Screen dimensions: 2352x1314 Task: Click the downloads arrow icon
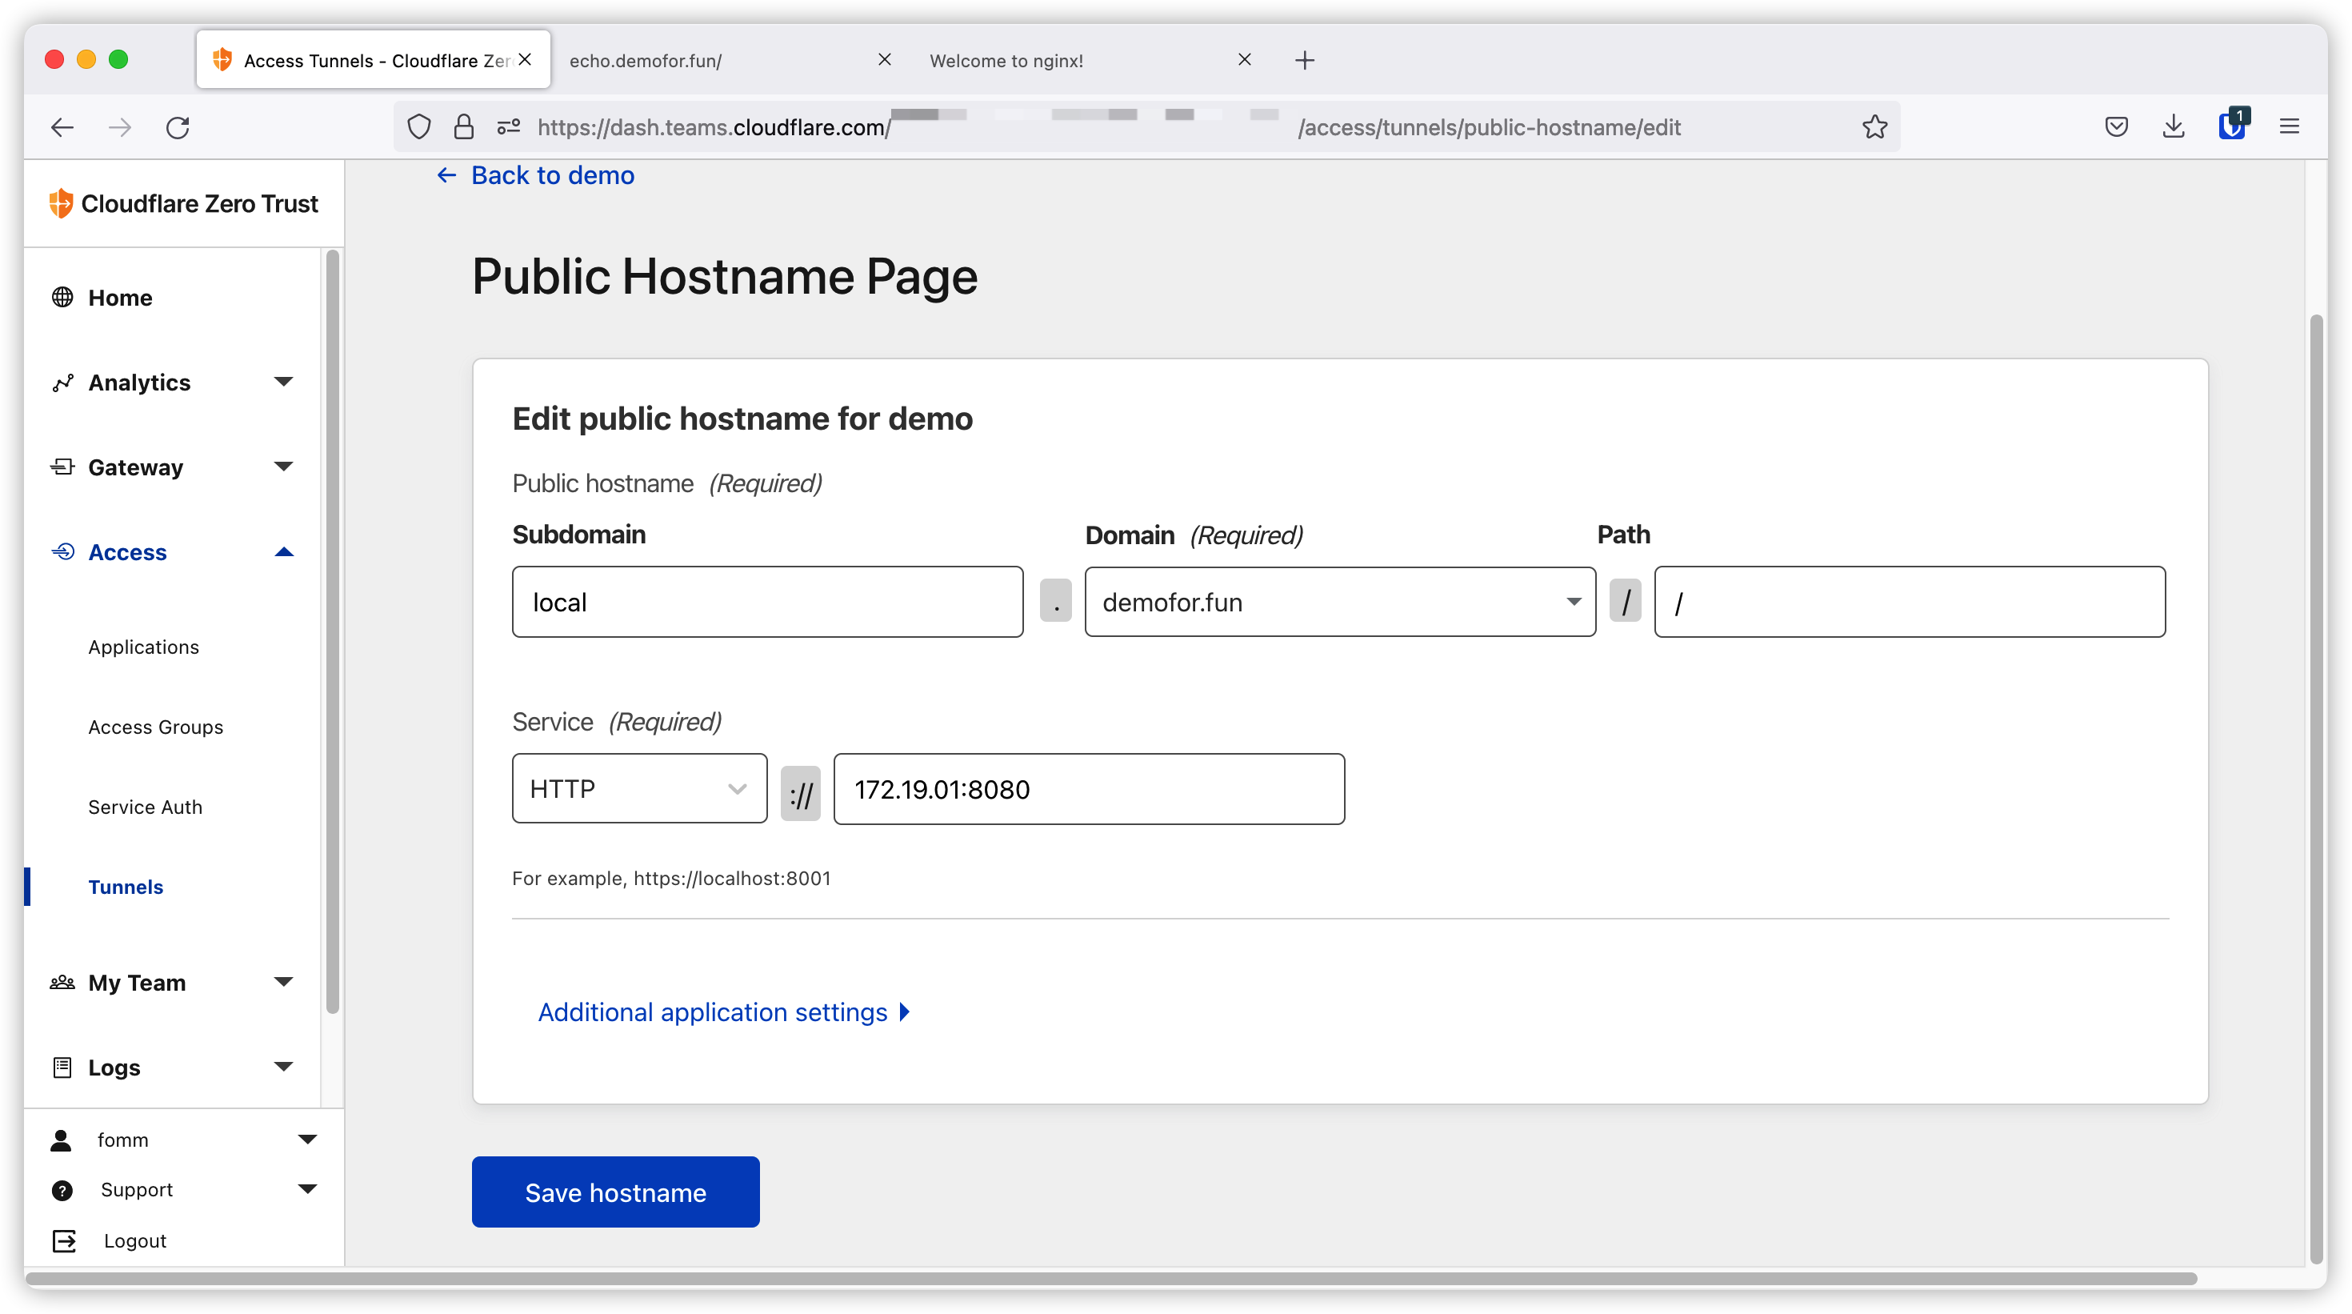tap(2174, 127)
